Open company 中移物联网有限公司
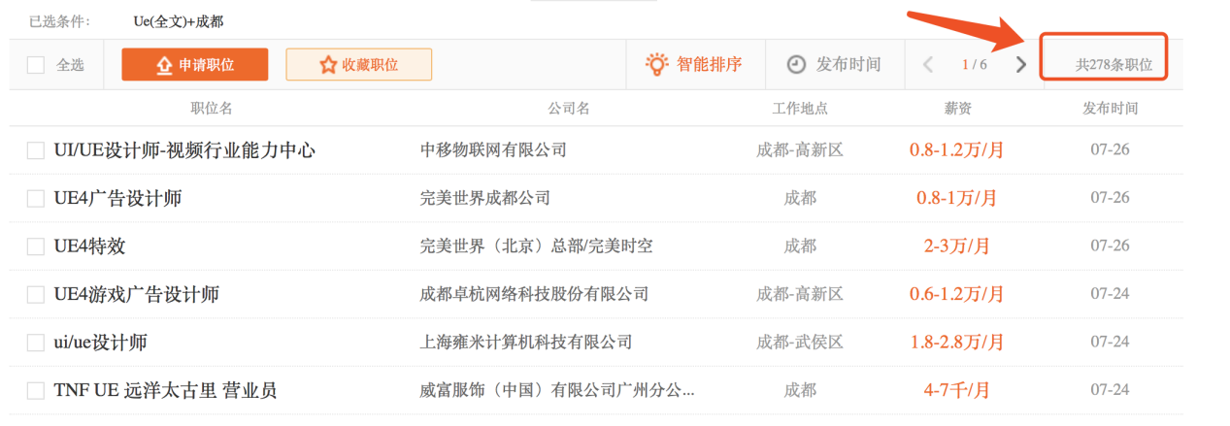 (493, 150)
